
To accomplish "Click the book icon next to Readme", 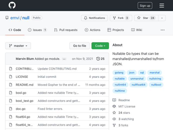I will coord(114,100).
